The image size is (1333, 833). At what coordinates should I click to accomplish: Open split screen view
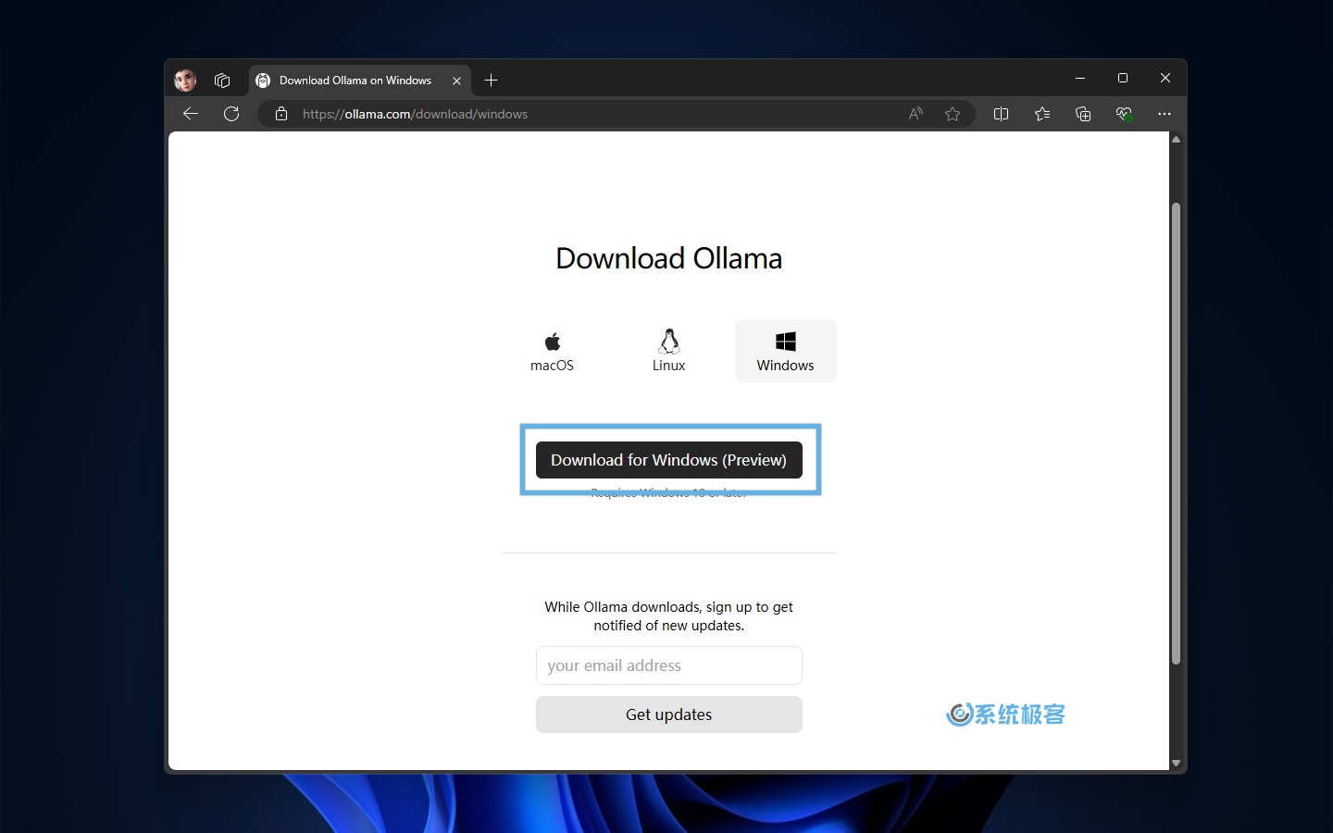(x=1001, y=114)
